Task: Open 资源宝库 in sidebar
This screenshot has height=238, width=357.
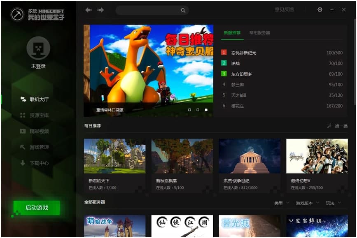Action: point(39,115)
